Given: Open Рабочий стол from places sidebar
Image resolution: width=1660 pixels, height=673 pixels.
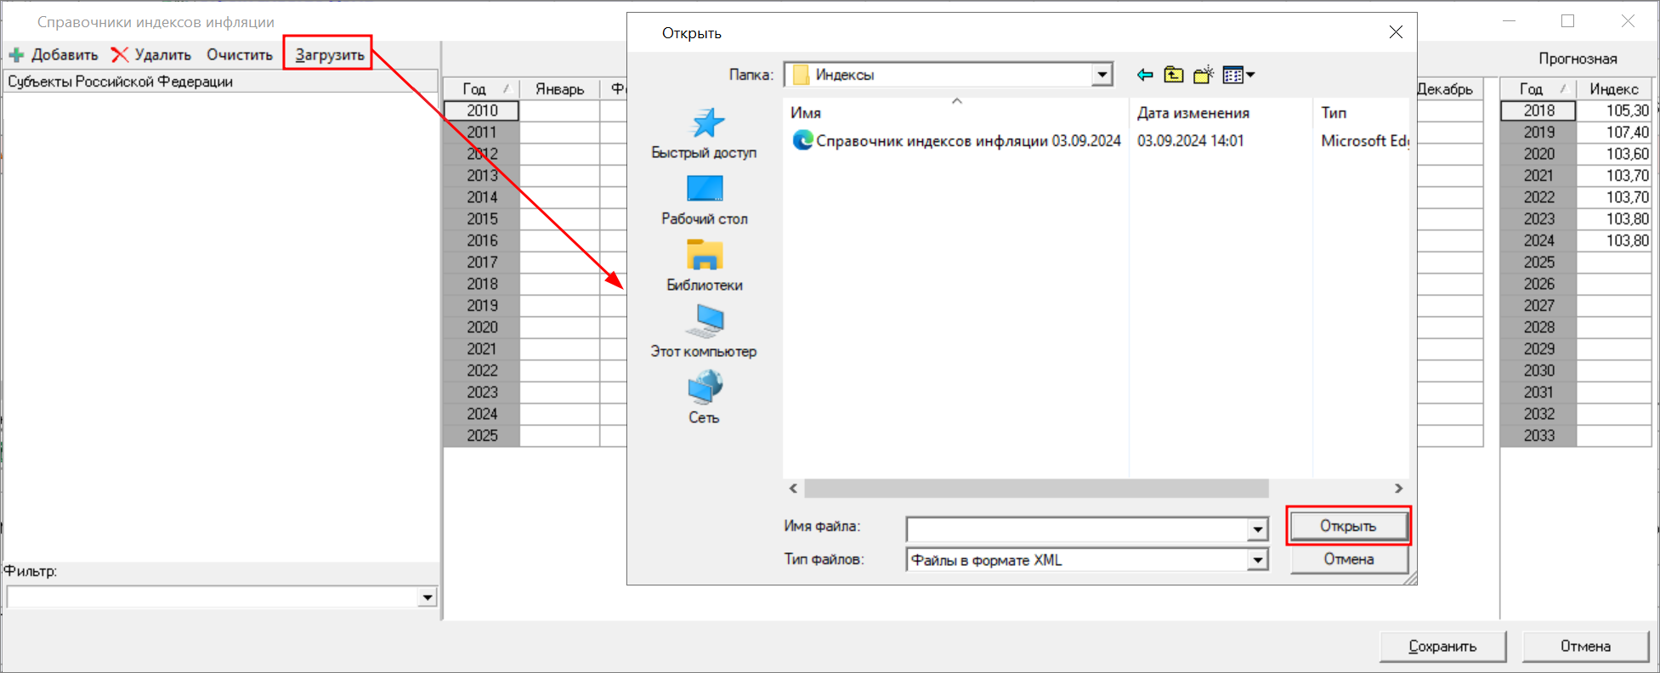Looking at the screenshot, I should pyautogui.click(x=704, y=200).
